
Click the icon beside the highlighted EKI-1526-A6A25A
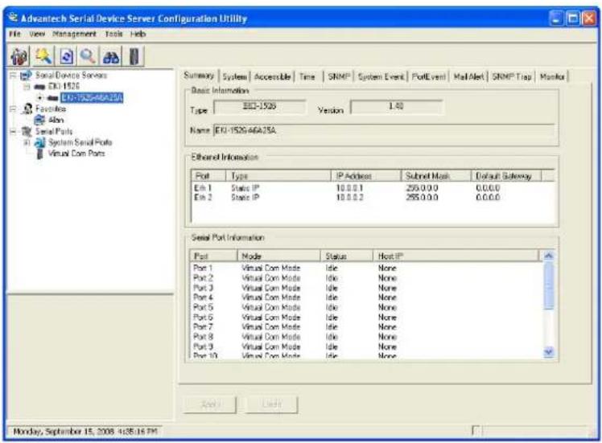point(52,98)
